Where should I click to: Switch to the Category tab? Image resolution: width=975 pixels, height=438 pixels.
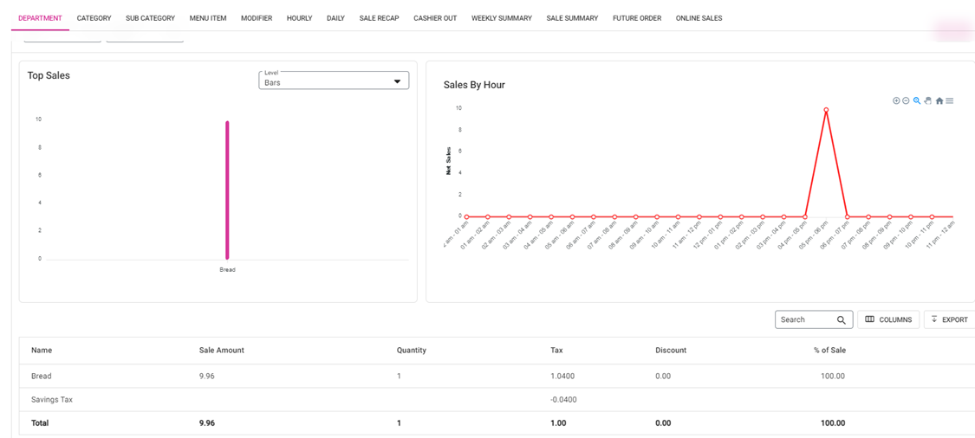[94, 18]
